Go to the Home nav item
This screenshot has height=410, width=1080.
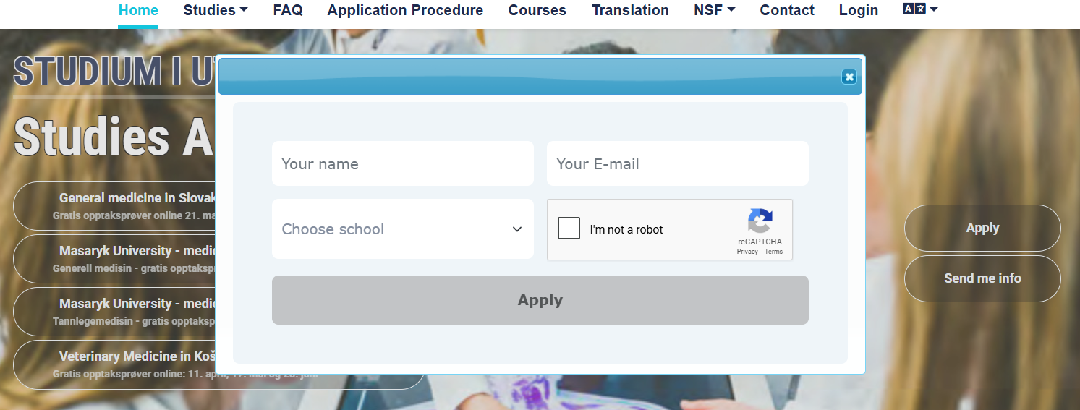pyautogui.click(x=138, y=10)
